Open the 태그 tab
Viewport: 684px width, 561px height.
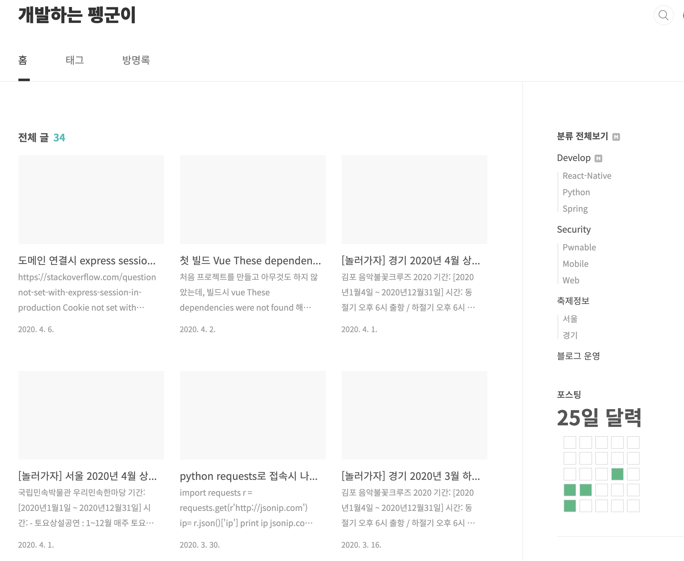(x=74, y=60)
